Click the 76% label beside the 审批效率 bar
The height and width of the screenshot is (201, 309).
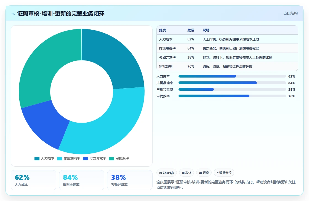pyautogui.click(x=292, y=96)
